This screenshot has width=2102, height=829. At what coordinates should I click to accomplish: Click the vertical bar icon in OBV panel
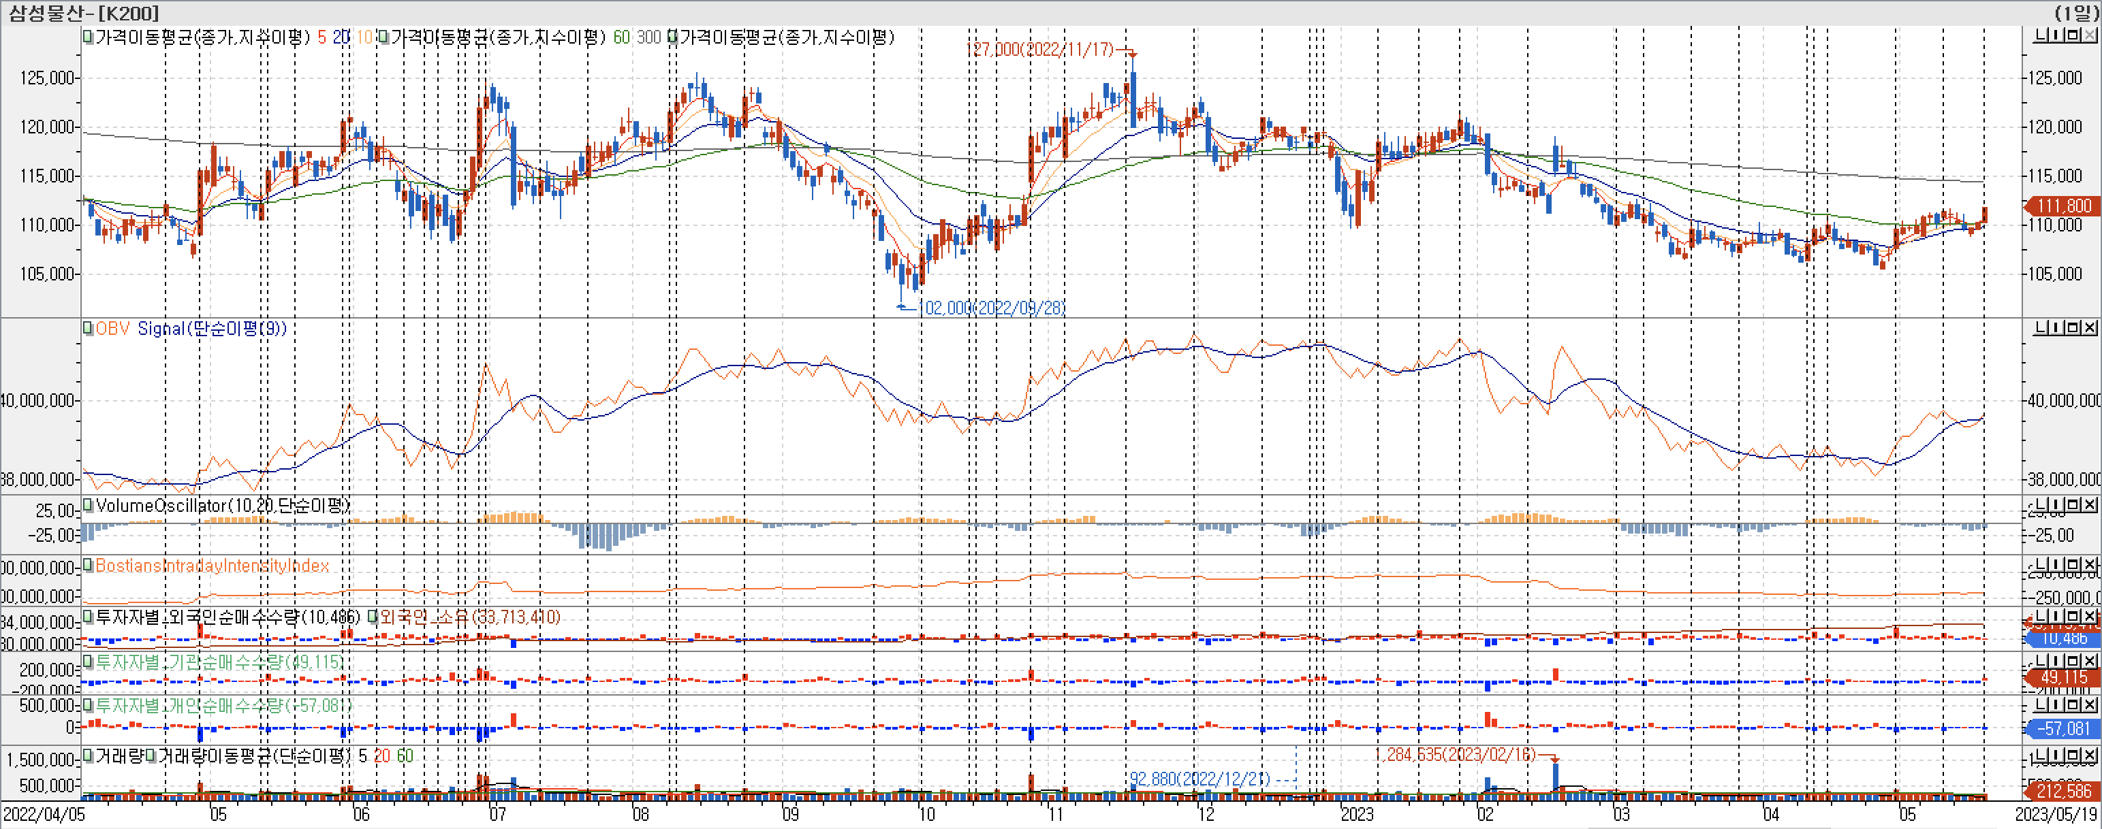click(2057, 327)
